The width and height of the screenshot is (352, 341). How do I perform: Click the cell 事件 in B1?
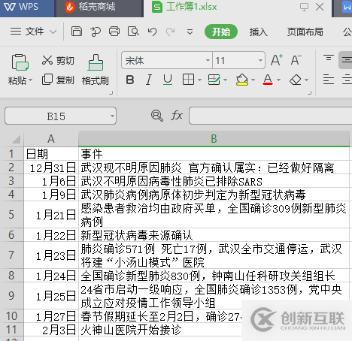coord(214,153)
